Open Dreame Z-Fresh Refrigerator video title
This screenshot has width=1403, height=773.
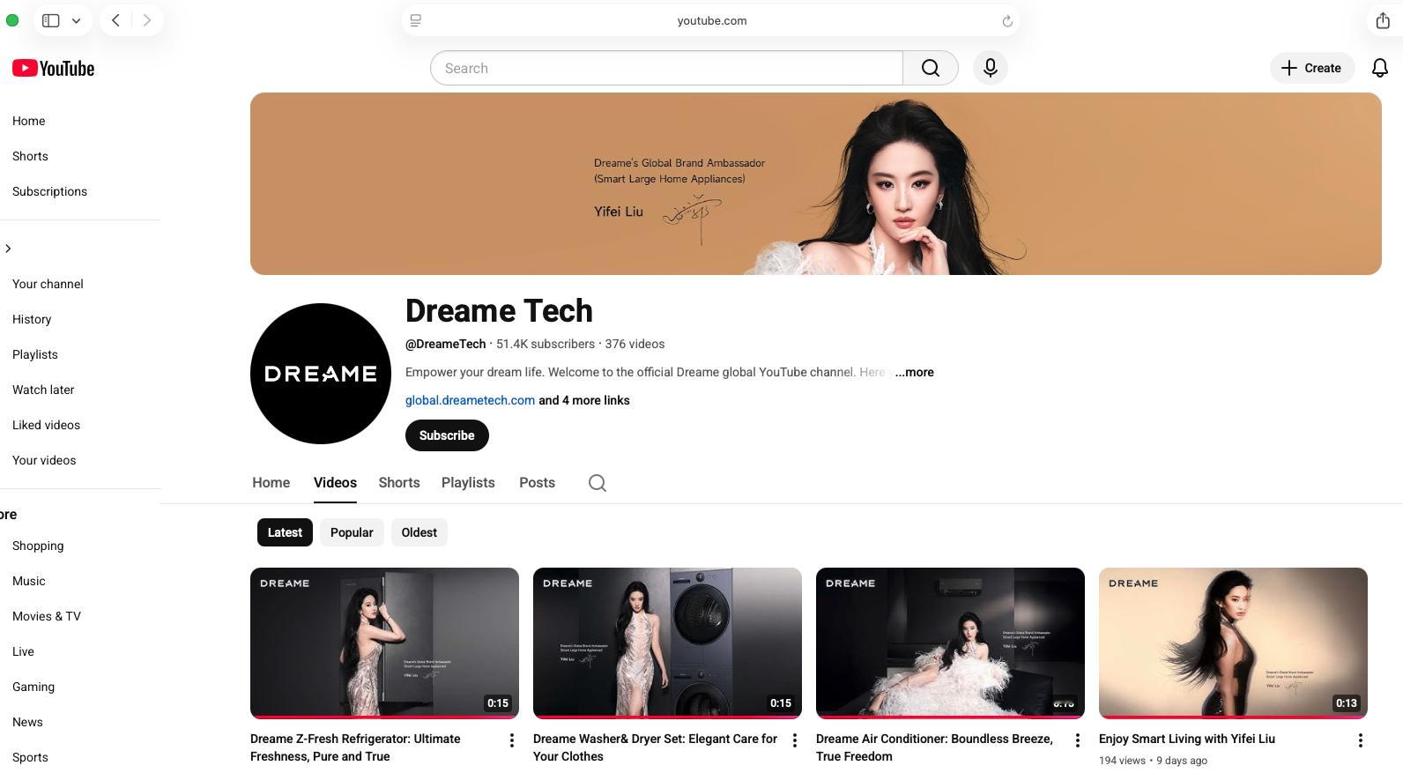point(355,747)
